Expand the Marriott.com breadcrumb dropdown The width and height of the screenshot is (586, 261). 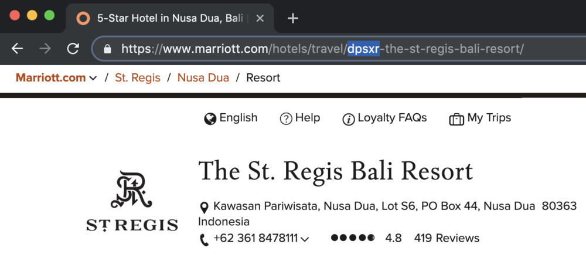(93, 79)
